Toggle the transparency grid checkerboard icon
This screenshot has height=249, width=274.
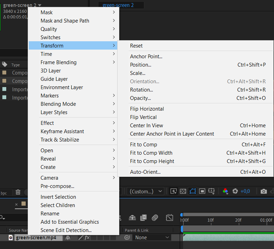pos(183,191)
